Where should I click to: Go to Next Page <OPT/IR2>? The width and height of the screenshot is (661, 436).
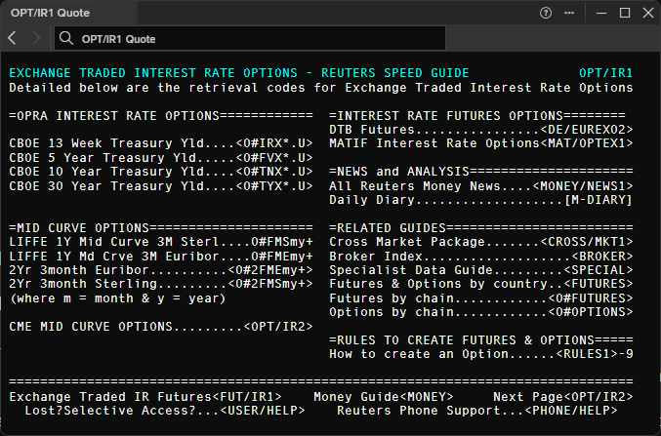599,397
